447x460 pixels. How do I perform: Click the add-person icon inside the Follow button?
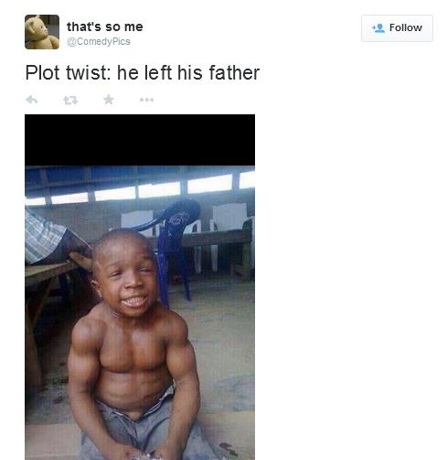click(378, 28)
